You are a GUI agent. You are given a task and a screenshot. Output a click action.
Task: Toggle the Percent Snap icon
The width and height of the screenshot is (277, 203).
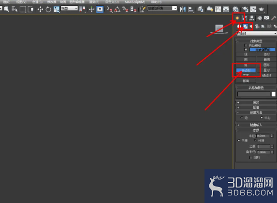point(125,9)
